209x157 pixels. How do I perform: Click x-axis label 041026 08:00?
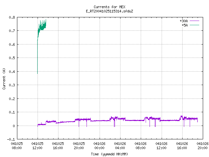click(141, 146)
